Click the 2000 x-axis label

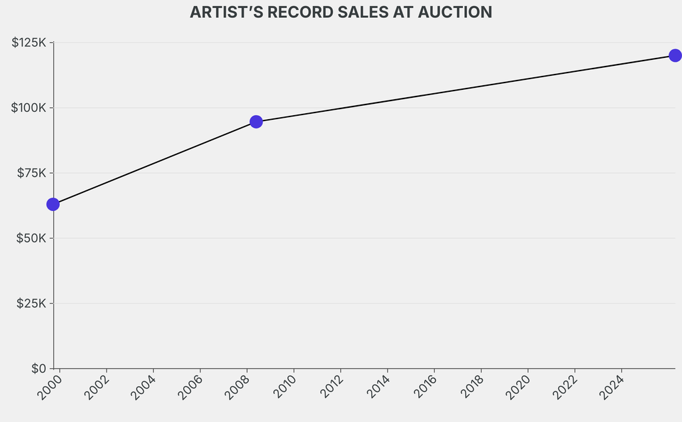[49, 387]
